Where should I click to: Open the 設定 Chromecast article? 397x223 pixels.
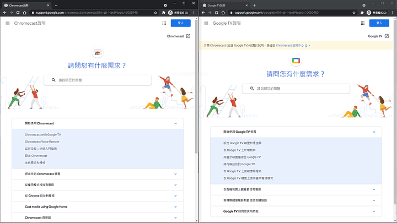[36, 156]
